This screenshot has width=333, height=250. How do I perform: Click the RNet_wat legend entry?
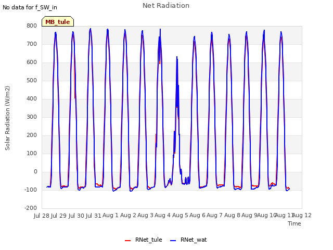[x=188, y=240]
